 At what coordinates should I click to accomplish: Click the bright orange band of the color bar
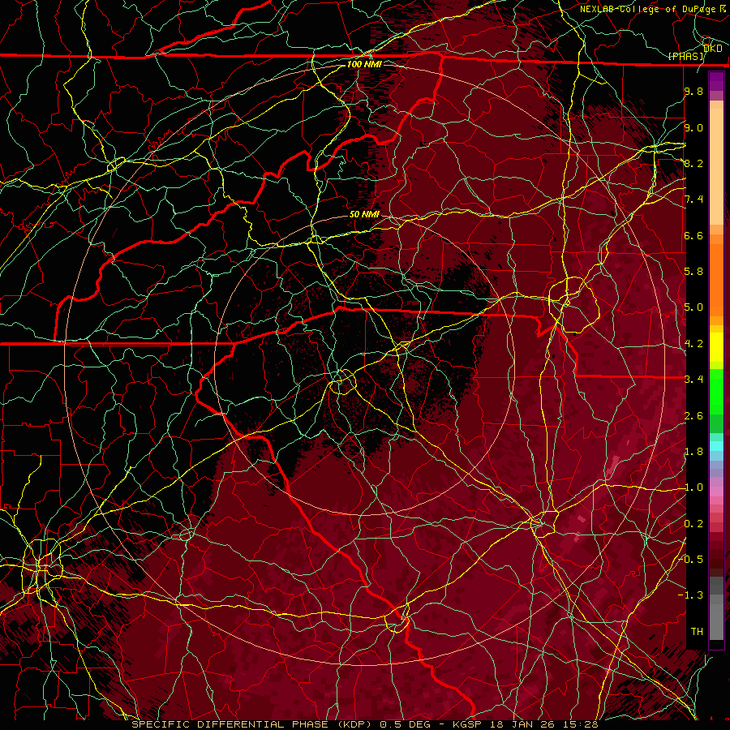(x=716, y=279)
